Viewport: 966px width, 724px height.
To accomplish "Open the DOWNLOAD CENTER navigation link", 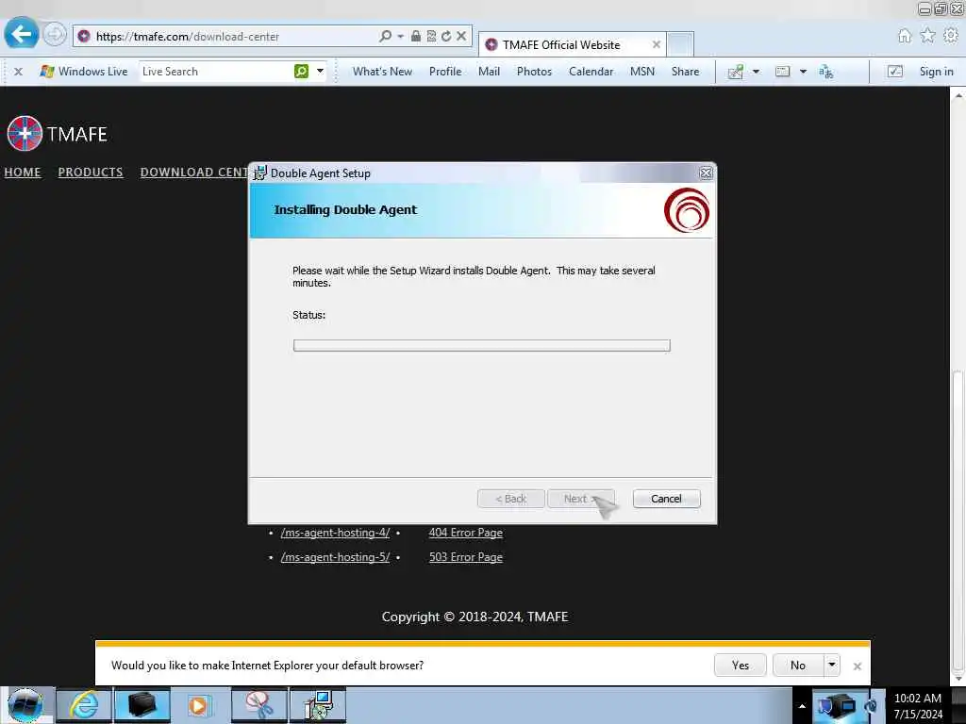I will (x=193, y=173).
